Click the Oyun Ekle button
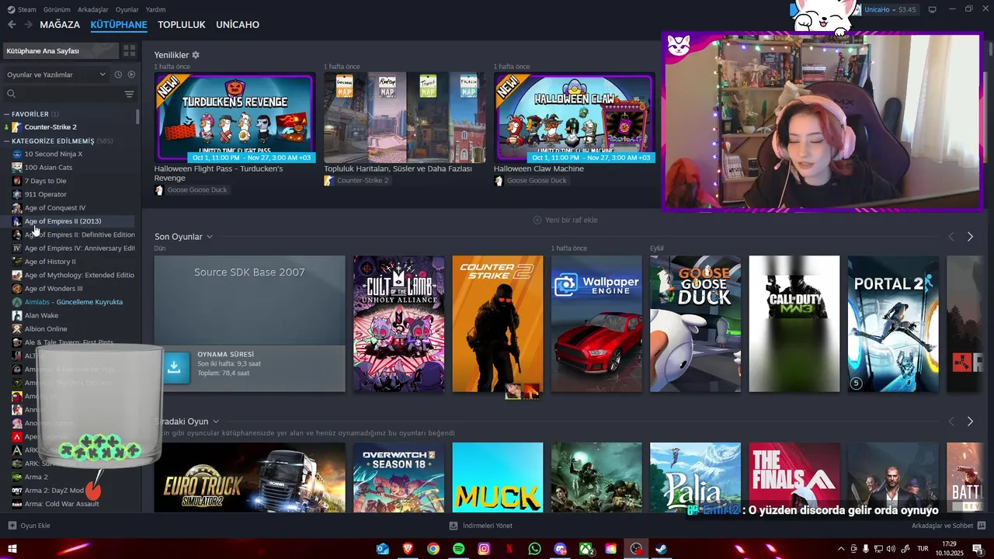 tap(30, 526)
